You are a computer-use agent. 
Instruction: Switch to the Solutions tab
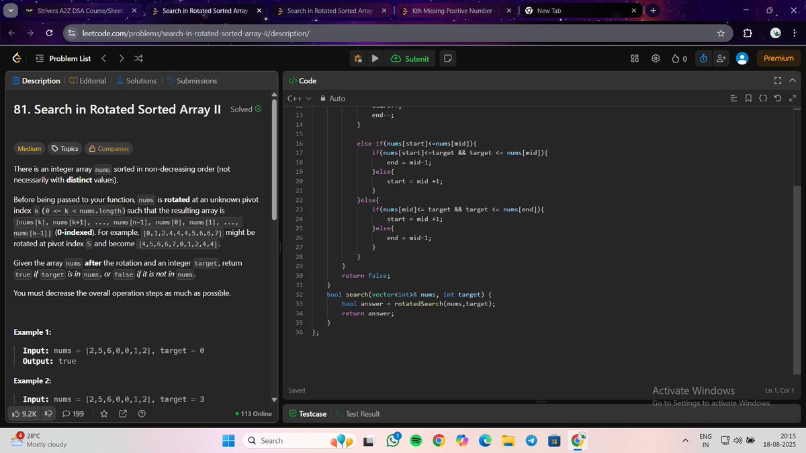point(136,81)
